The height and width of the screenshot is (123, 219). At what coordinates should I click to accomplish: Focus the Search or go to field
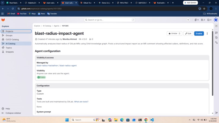point(110,20)
